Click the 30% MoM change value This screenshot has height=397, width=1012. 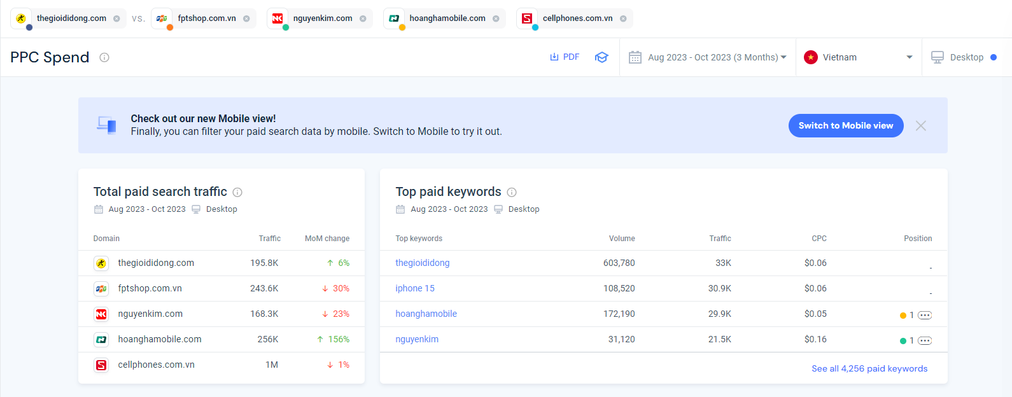point(341,288)
